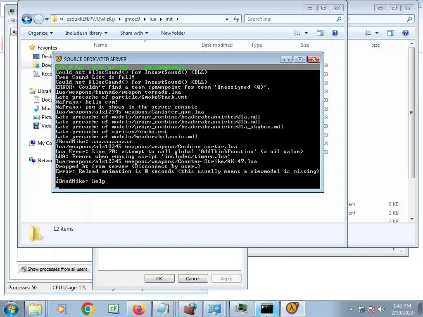Show hidden system tray icons arrow
The image size is (423, 317).
(351, 309)
